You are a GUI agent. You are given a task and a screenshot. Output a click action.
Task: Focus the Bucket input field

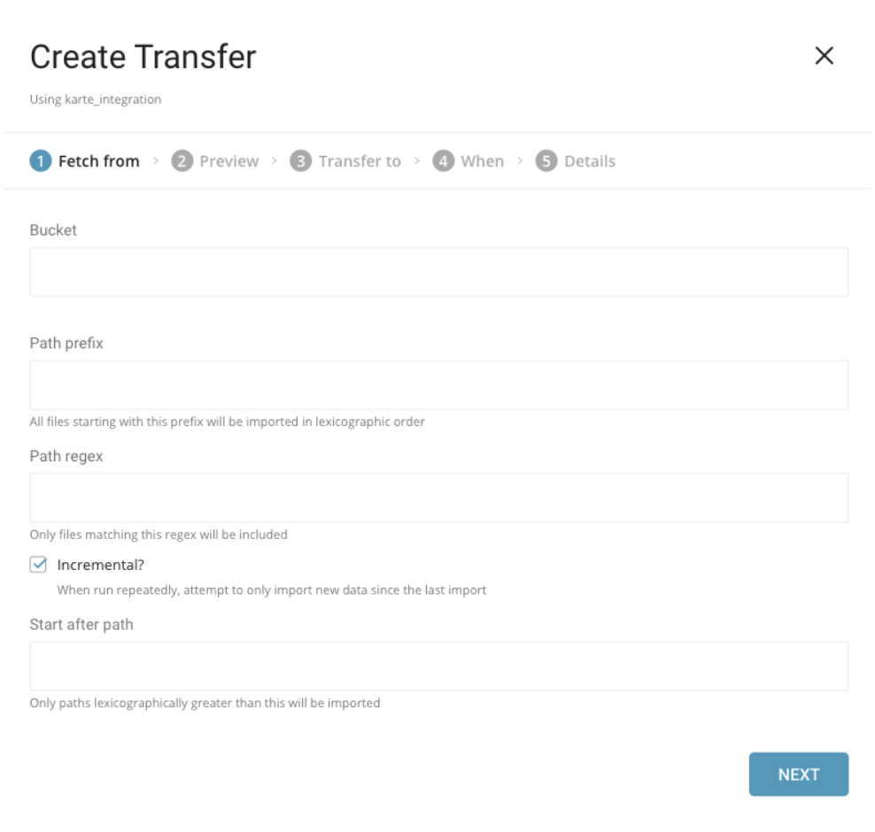click(x=439, y=272)
